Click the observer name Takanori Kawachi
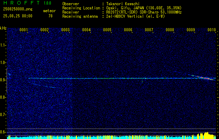Image resolution: width=219 pixels, height=139 pixels. click(123, 4)
